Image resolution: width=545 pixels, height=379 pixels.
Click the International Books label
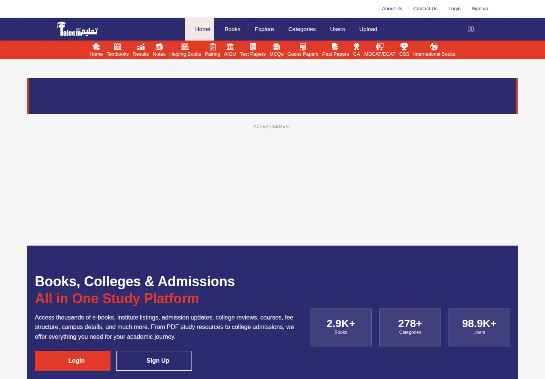(x=434, y=54)
